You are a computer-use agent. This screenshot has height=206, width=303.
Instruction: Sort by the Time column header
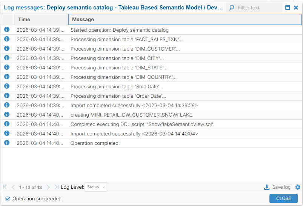(x=41, y=19)
